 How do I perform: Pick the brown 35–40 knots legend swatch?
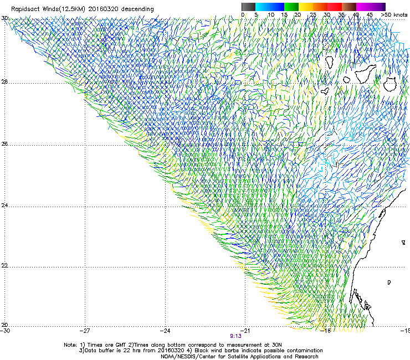(349, 7)
